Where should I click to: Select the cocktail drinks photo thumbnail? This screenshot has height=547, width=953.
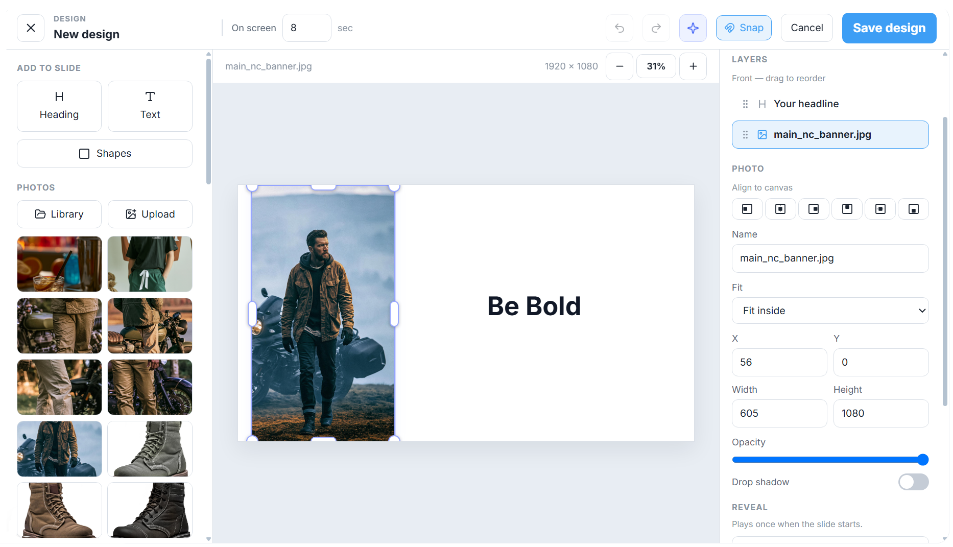[x=59, y=264]
